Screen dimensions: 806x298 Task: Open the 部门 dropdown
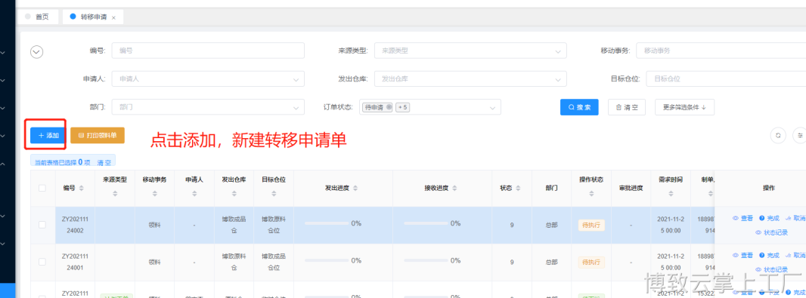(x=208, y=107)
